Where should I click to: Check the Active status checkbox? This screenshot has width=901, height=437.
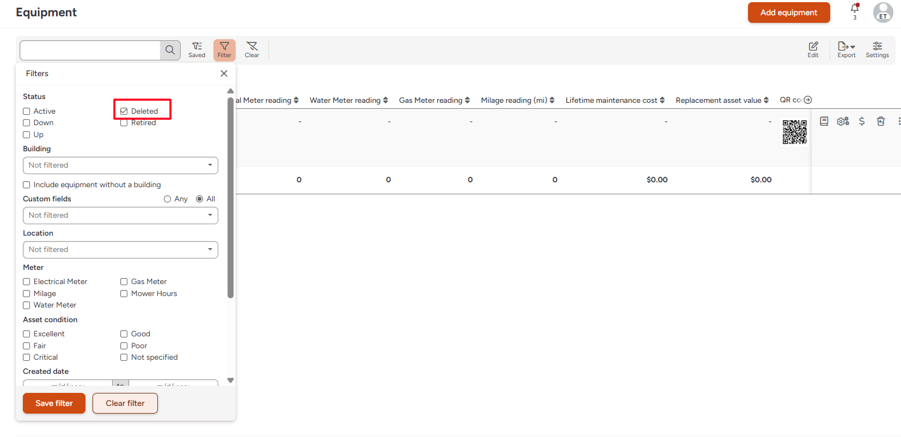coord(27,111)
